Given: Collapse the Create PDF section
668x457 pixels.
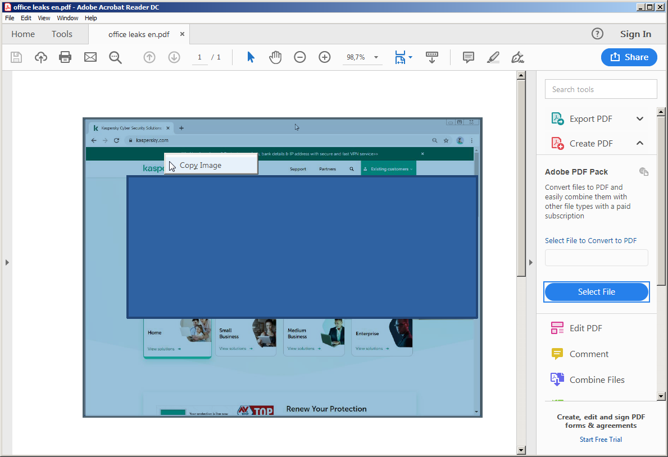Looking at the screenshot, I should point(639,144).
